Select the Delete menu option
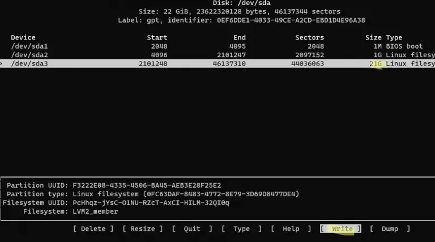Image resolution: width=435 pixels, height=242 pixels. [93, 228]
